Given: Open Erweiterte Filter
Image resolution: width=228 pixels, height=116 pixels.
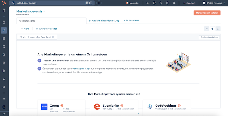Looking at the screenshot, I should point(46,29).
